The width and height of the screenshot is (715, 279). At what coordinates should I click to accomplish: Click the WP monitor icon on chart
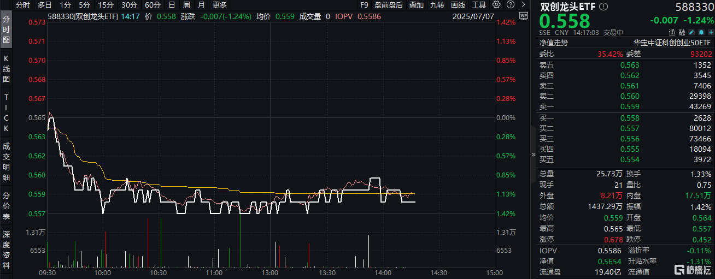[523, 16]
